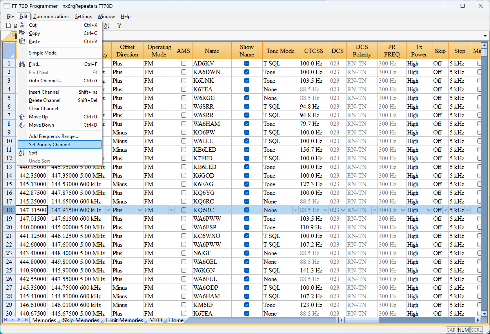The height and width of the screenshot is (334, 490).
Task: Choose Delete Channel menu entry
Action: point(60,100)
